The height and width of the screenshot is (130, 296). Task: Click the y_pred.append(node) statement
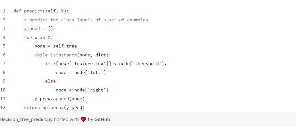(59, 99)
